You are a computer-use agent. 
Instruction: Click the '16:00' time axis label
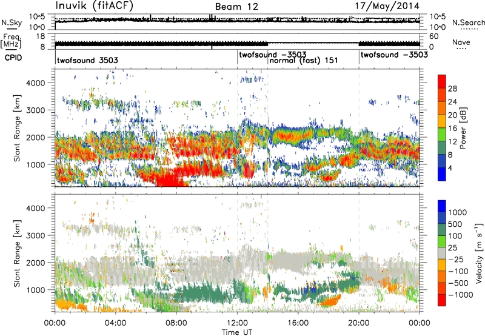(x=298, y=323)
